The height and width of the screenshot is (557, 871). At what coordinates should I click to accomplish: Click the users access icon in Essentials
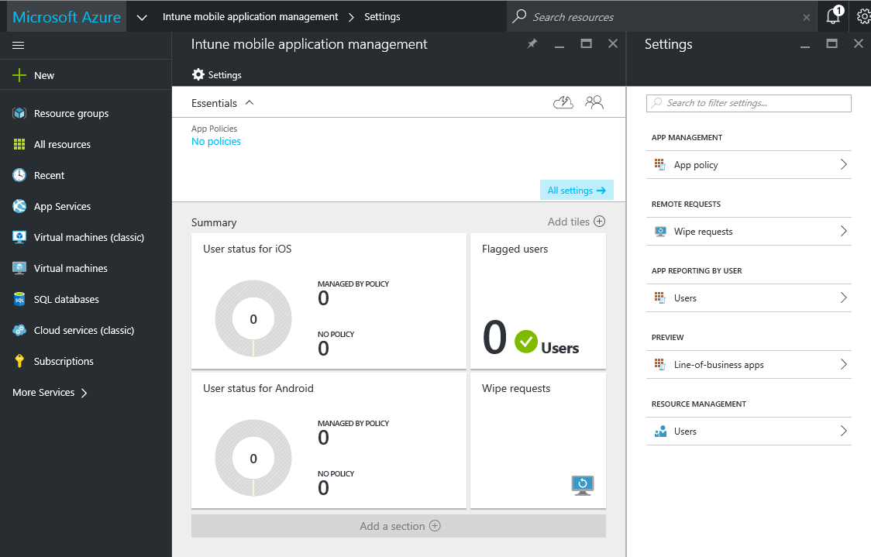click(594, 101)
